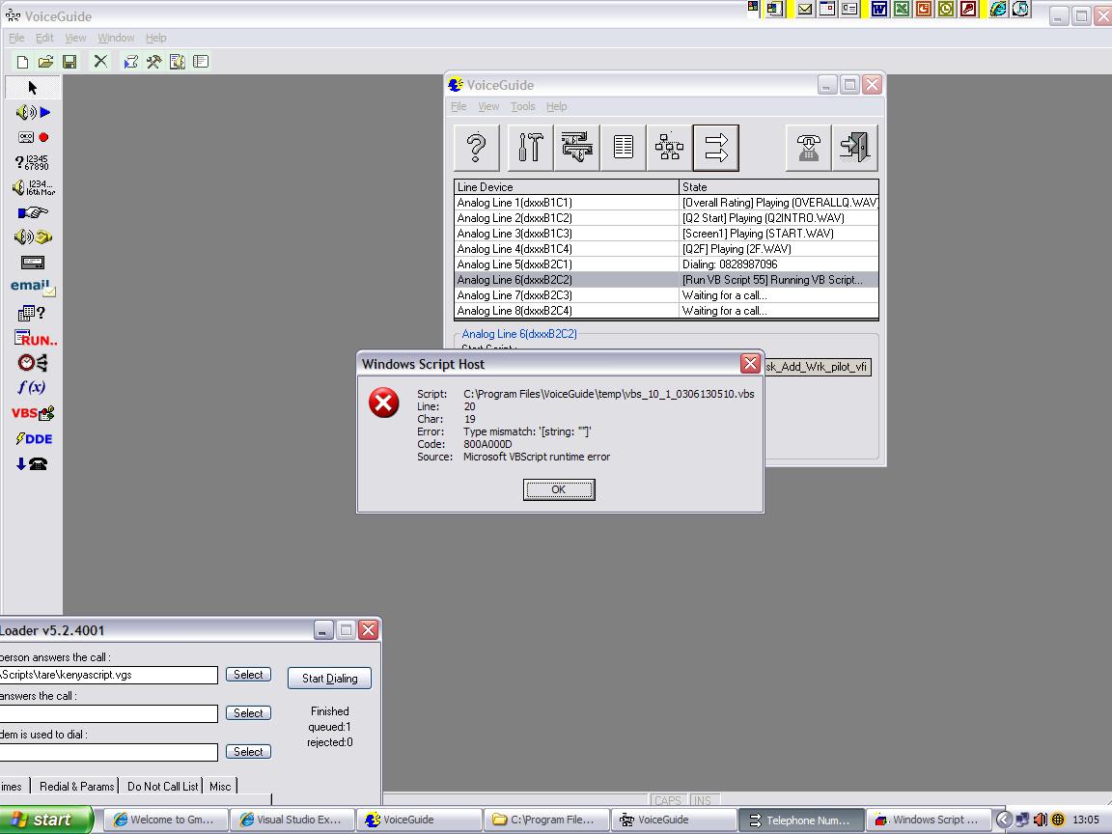Click the State column header
The image size is (1112, 834).
[779, 187]
